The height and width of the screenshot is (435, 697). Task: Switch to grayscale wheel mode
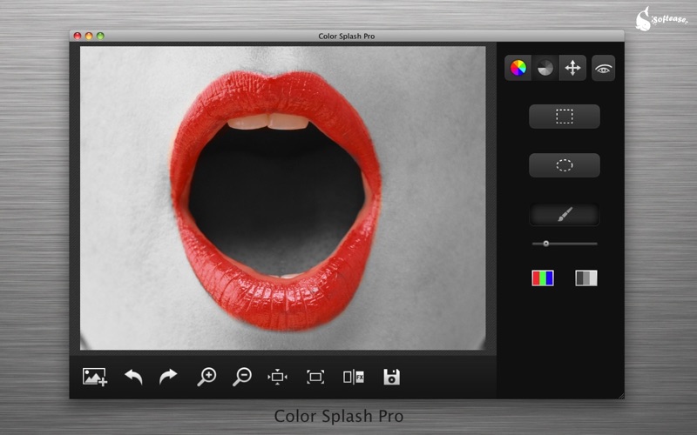pyautogui.click(x=545, y=68)
